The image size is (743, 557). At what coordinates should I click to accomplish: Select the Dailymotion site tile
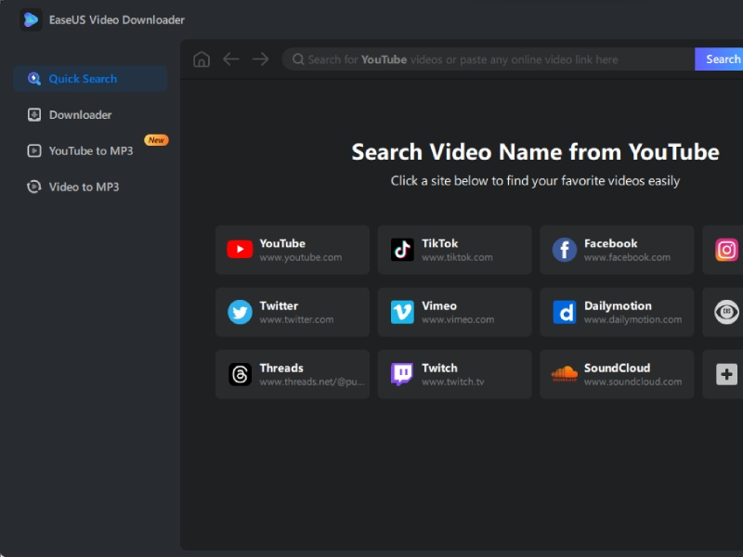[x=616, y=312]
